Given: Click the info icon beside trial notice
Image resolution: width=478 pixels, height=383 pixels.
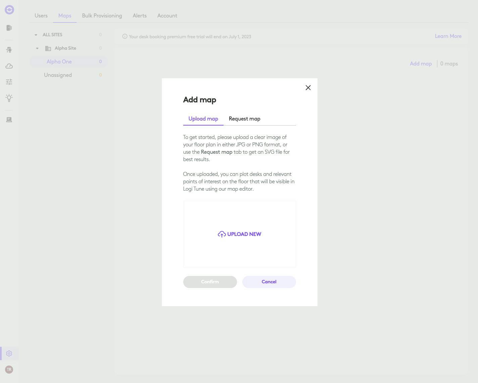Looking at the screenshot, I should tap(125, 37).
